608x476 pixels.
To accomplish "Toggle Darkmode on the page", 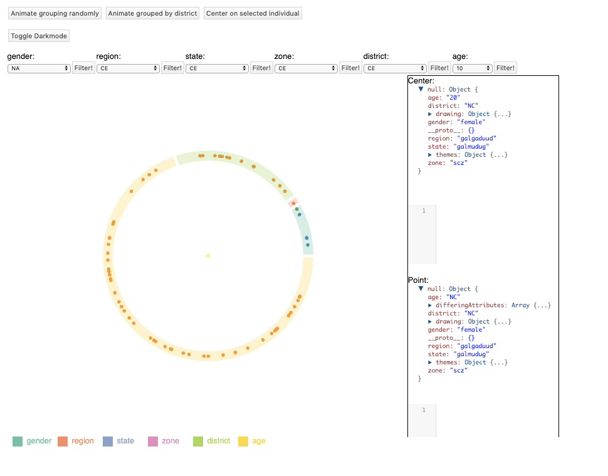I will pos(38,36).
